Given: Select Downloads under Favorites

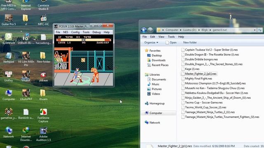Looking at the screenshot, I should click(156, 60).
